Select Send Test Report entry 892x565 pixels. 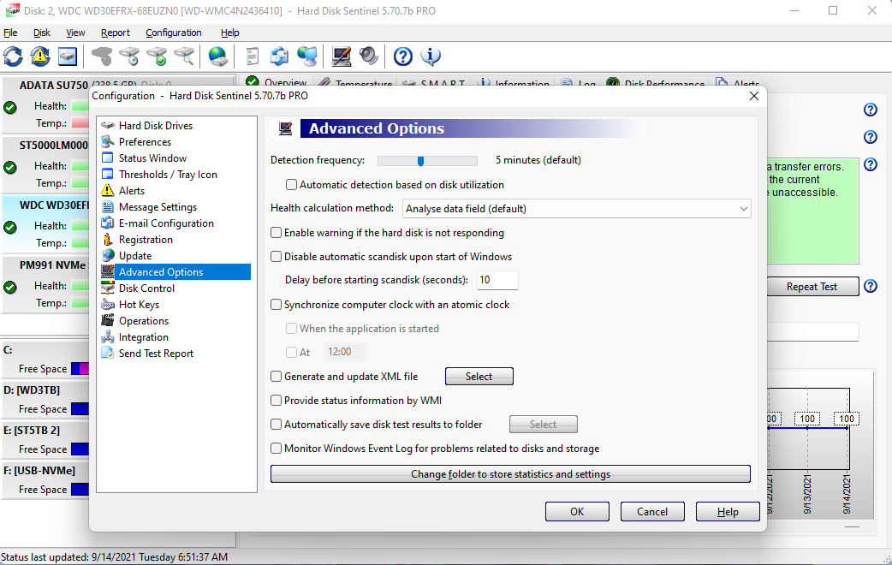(156, 354)
